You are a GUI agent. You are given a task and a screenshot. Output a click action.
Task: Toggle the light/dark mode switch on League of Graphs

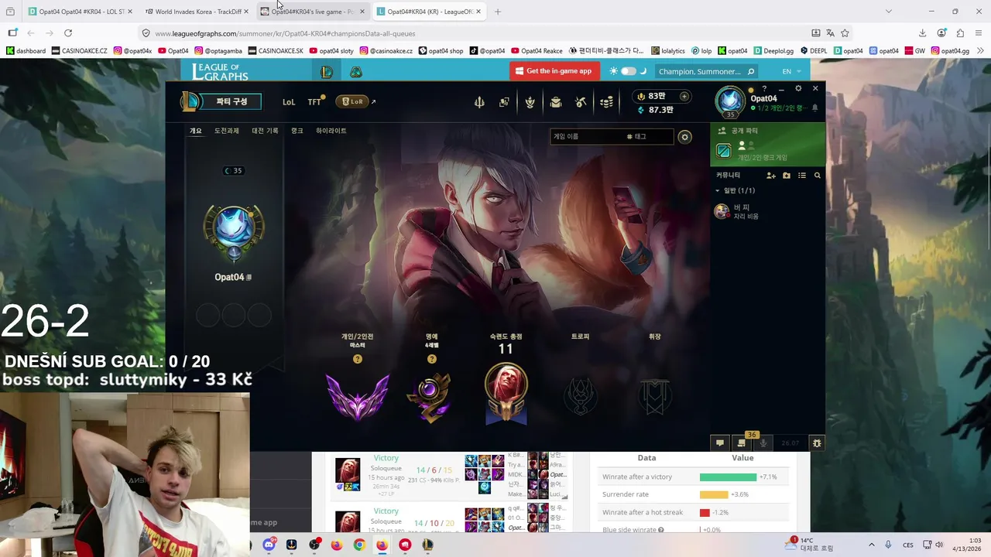(x=628, y=71)
